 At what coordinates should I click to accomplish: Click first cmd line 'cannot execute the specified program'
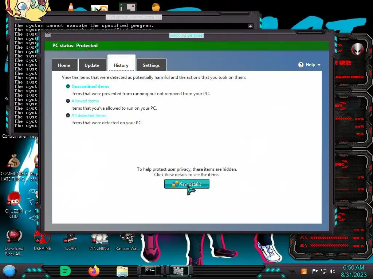click(100, 25)
